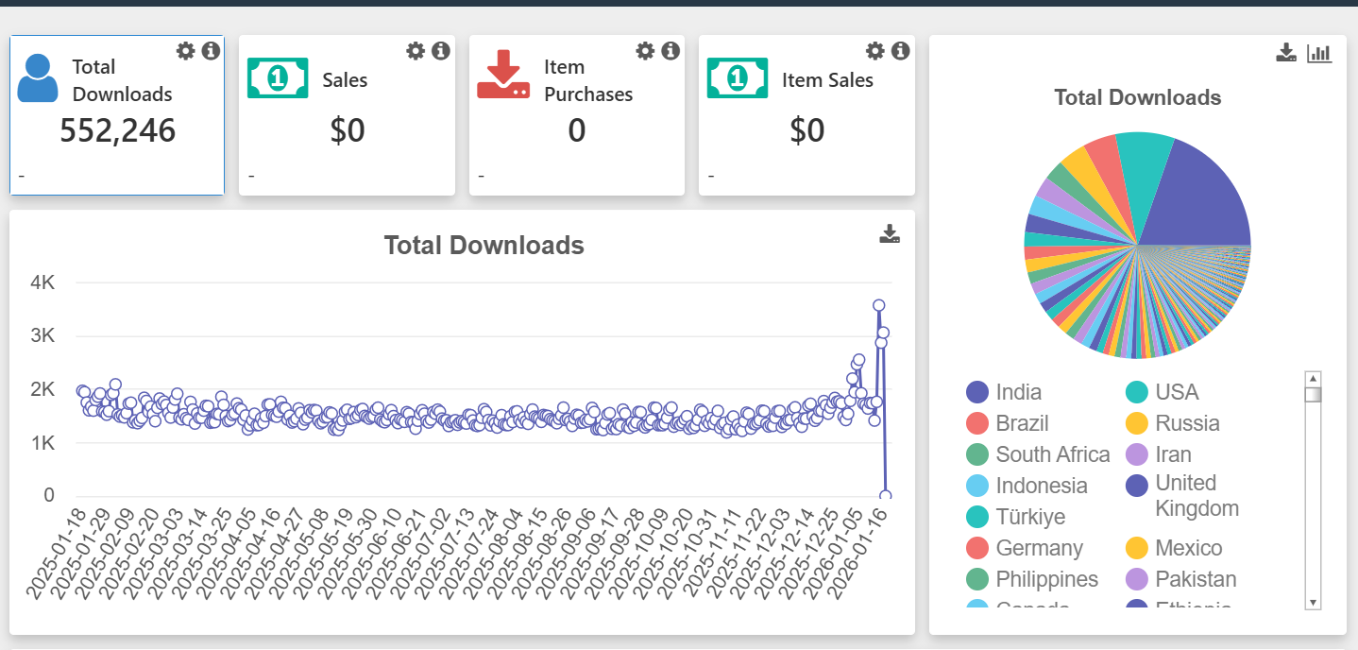Download the Total Downloads line chart
Viewport: 1358px width, 650px height.
coord(890,234)
